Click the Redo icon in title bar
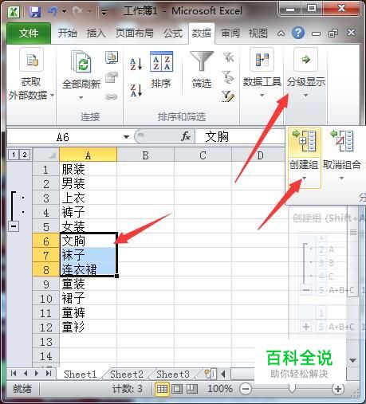The image size is (366, 404). [77, 11]
